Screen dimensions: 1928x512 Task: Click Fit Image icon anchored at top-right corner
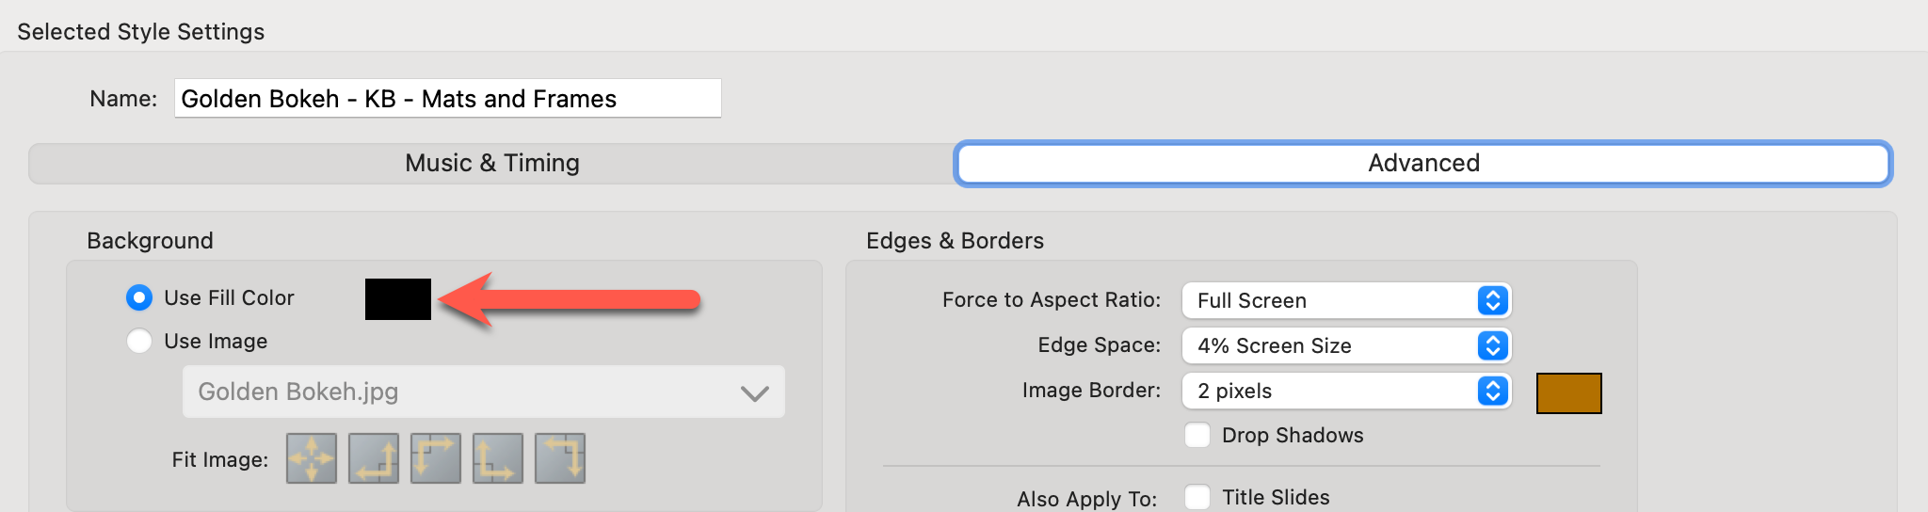point(560,458)
